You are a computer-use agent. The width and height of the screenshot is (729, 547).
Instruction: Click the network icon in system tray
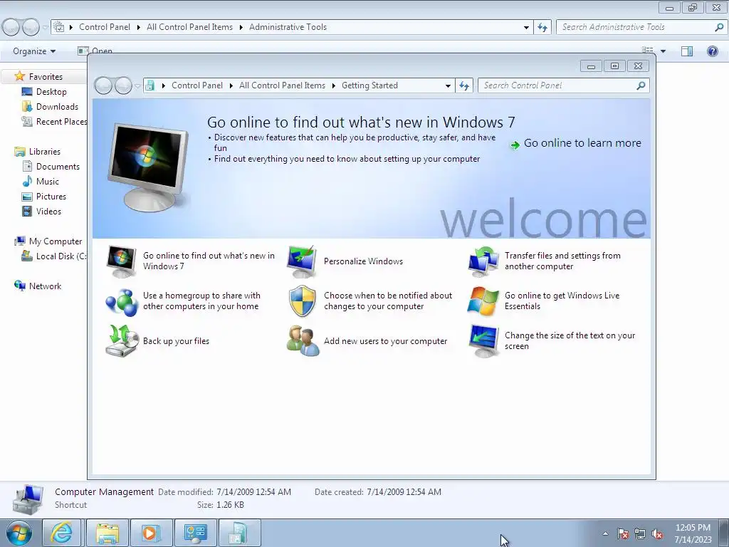tap(640, 534)
